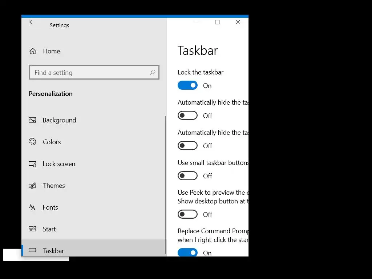Click the Use small taskbar buttons label
This screenshot has width=372, height=279.
[213, 162]
